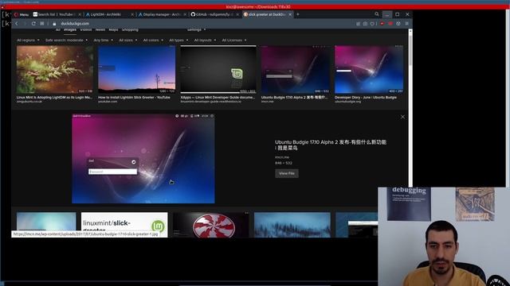The height and width of the screenshot is (286, 510).
Task: Close the Display manager ArchWiki tab
Action: tap(185, 14)
